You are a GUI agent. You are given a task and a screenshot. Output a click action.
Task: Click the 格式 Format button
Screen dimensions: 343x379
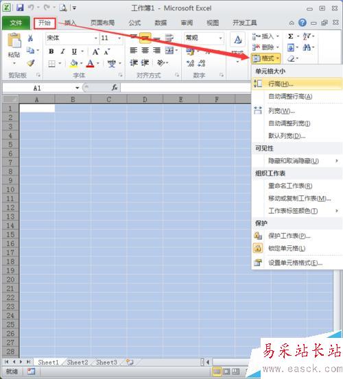tap(266, 58)
